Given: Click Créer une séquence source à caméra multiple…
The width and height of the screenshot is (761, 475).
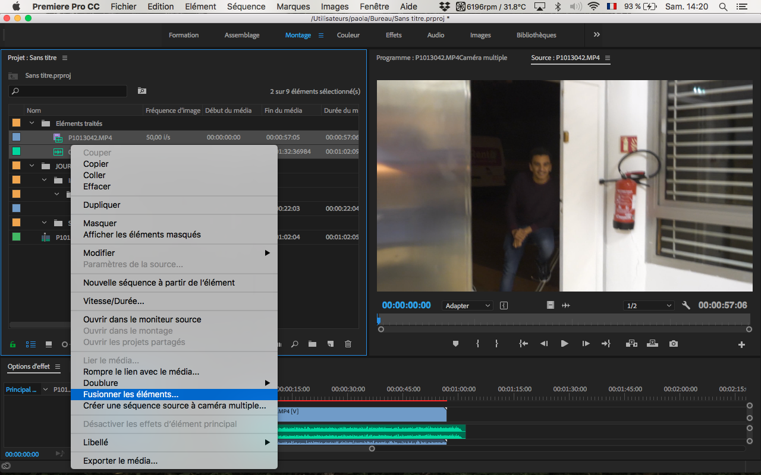Looking at the screenshot, I should (x=174, y=406).
